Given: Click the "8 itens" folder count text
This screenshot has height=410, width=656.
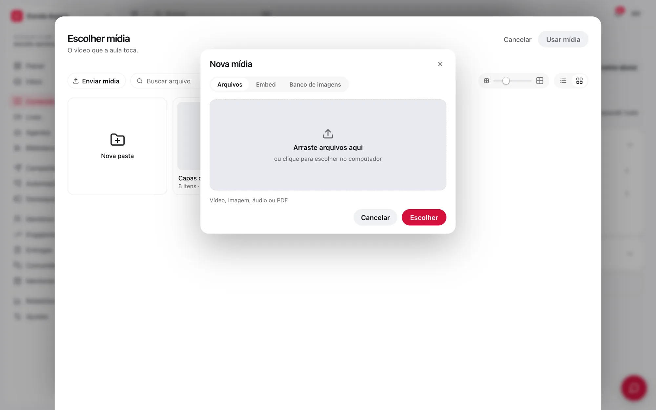Looking at the screenshot, I should point(187,186).
